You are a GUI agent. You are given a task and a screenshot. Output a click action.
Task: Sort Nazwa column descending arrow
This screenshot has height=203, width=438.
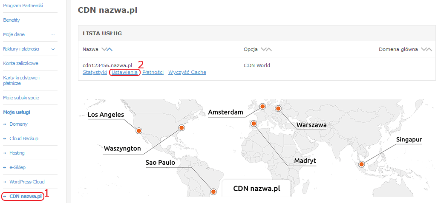click(x=104, y=49)
